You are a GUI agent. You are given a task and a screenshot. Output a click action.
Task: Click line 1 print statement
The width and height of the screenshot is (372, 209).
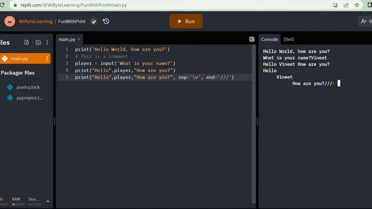click(123, 49)
